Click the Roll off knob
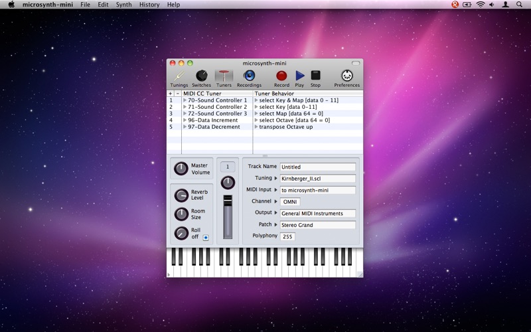The height and width of the screenshot is (332, 531). coord(181,233)
